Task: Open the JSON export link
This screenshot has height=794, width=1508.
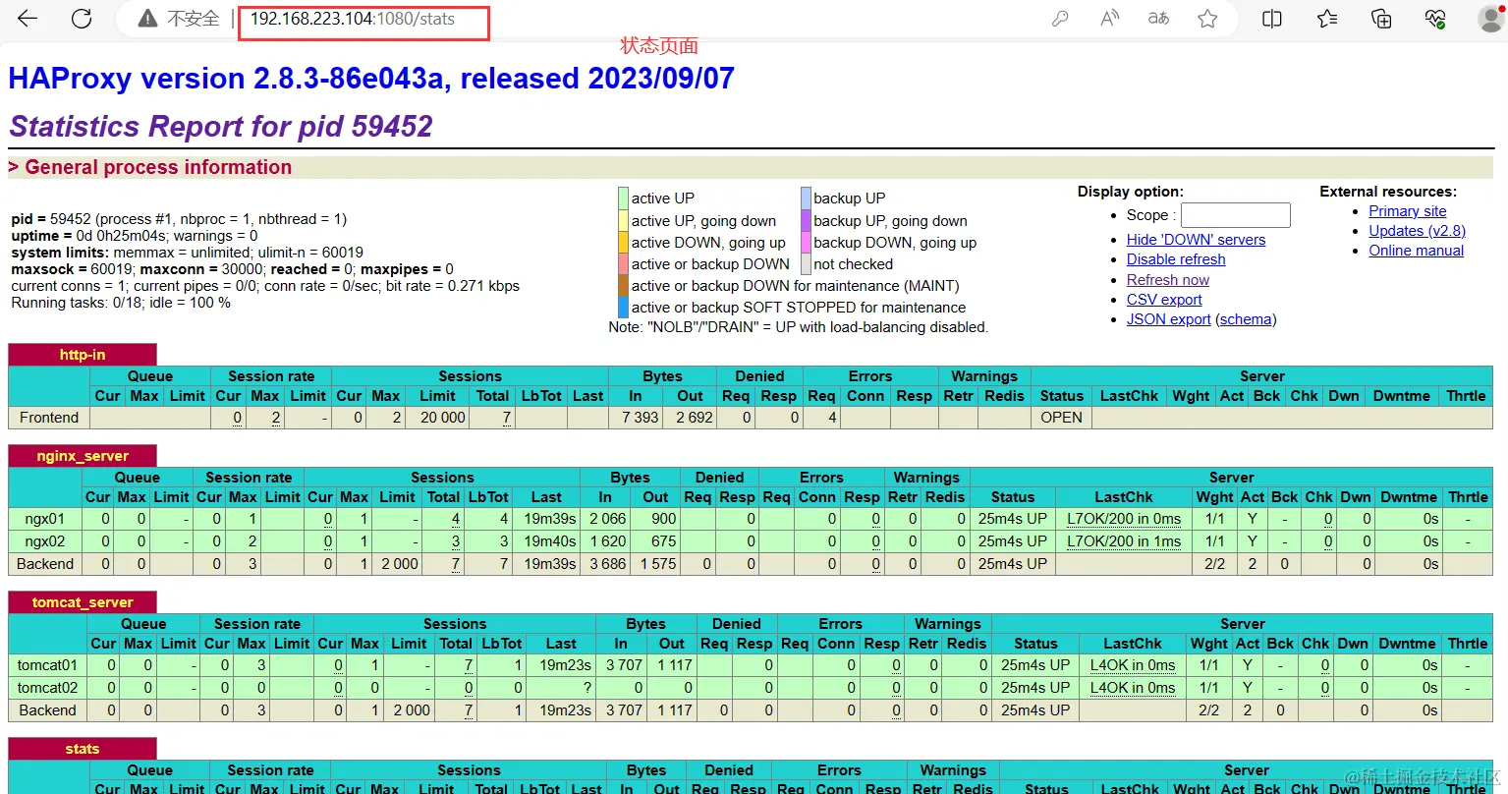Action: click(1169, 319)
